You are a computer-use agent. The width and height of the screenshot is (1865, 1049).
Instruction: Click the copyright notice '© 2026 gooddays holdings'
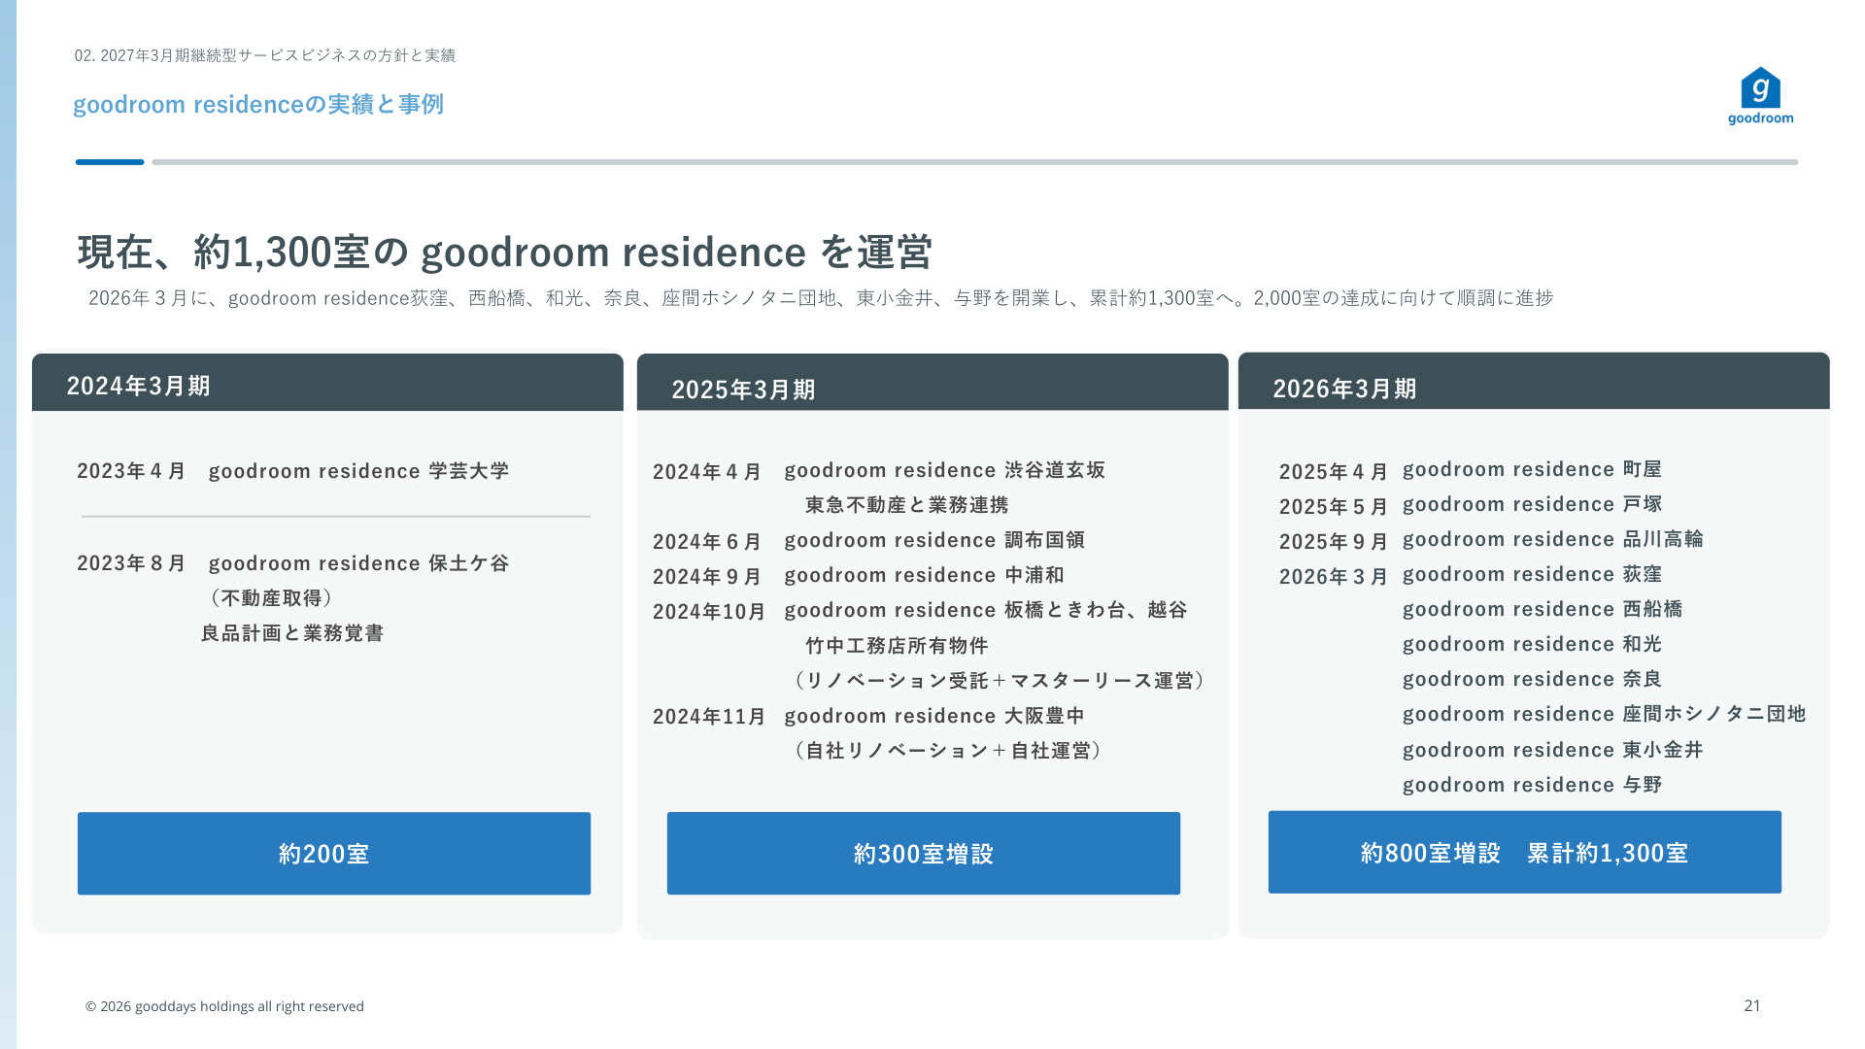coord(225,1006)
